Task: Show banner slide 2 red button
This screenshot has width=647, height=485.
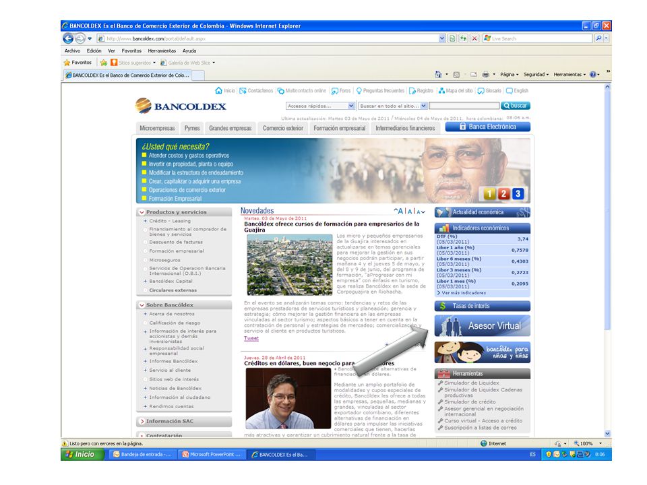Action: [x=503, y=193]
